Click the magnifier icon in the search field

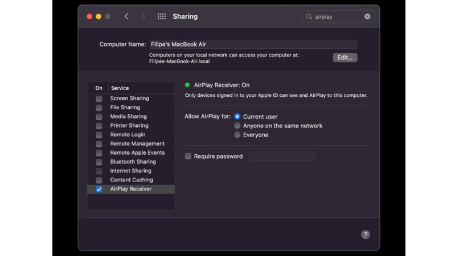309,16
